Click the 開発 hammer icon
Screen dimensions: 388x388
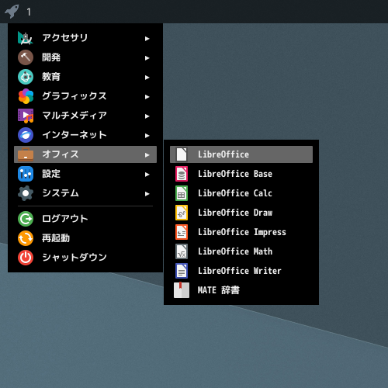(x=26, y=57)
